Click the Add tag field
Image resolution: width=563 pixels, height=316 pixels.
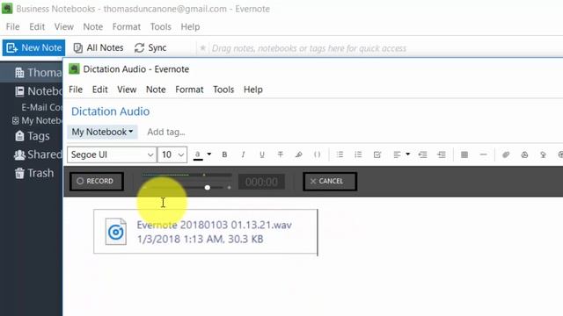pos(166,132)
